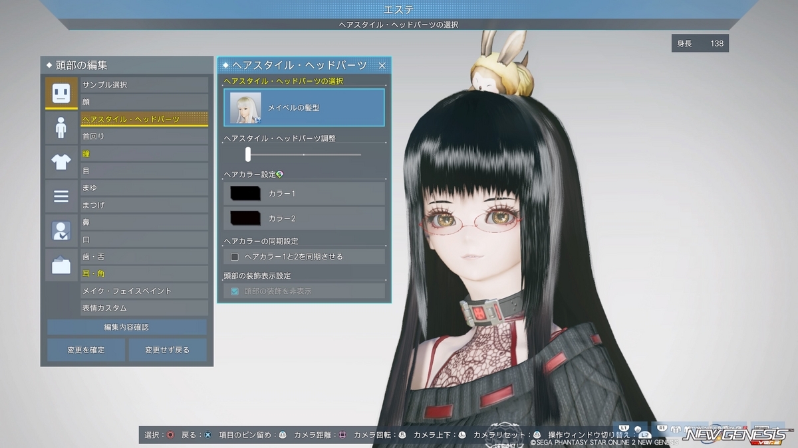The image size is (798, 448).
Task: Open the 鼻 entry
Action: click(x=145, y=222)
